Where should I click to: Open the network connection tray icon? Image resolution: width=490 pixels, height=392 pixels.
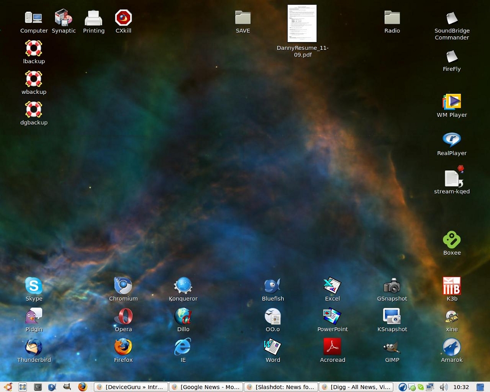(430, 387)
